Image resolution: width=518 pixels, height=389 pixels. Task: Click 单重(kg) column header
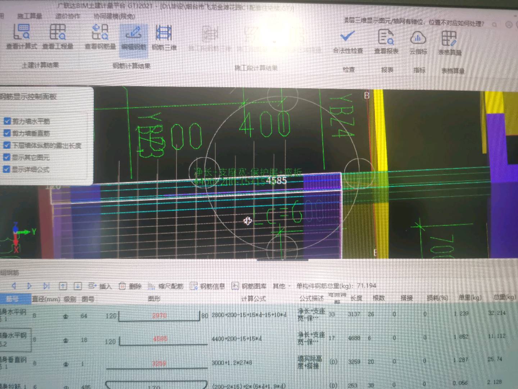(470, 297)
